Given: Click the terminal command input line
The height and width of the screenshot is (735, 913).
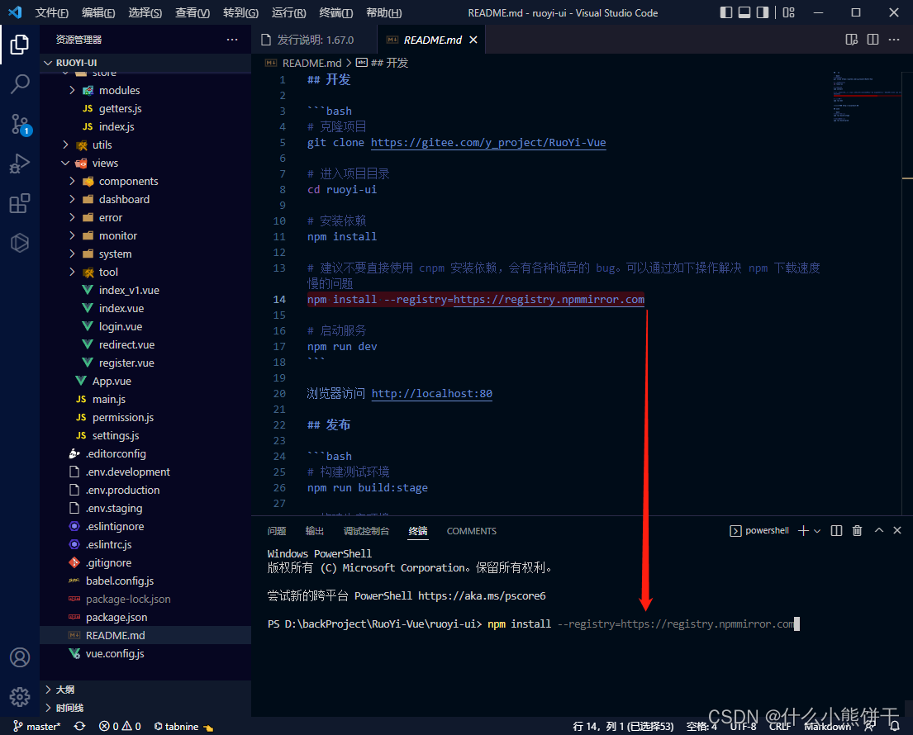Looking at the screenshot, I should (x=533, y=624).
